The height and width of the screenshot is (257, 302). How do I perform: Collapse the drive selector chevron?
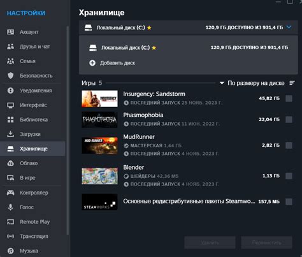click(x=289, y=27)
